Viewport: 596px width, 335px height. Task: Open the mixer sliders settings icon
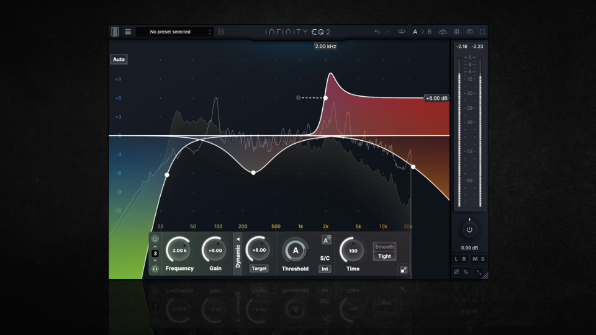pos(456,32)
